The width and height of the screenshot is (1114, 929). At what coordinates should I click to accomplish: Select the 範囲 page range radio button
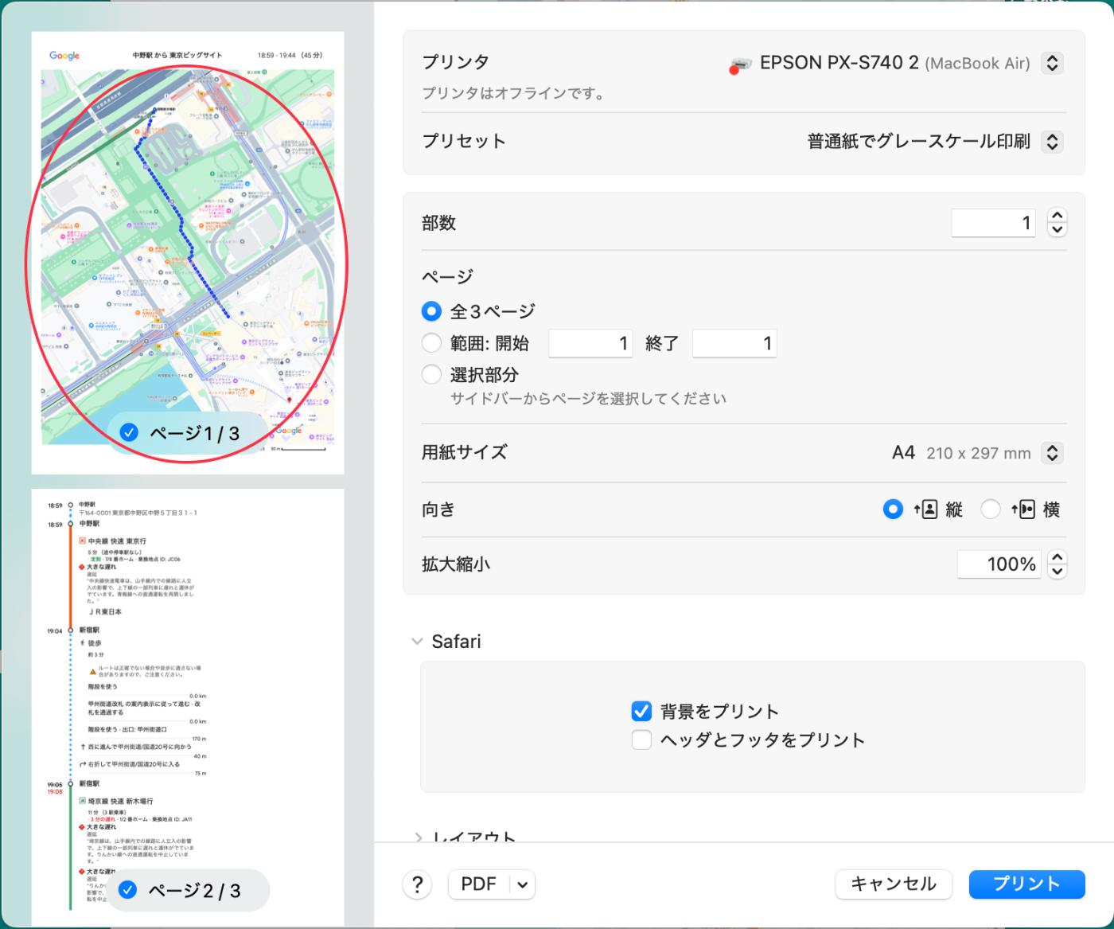(431, 343)
